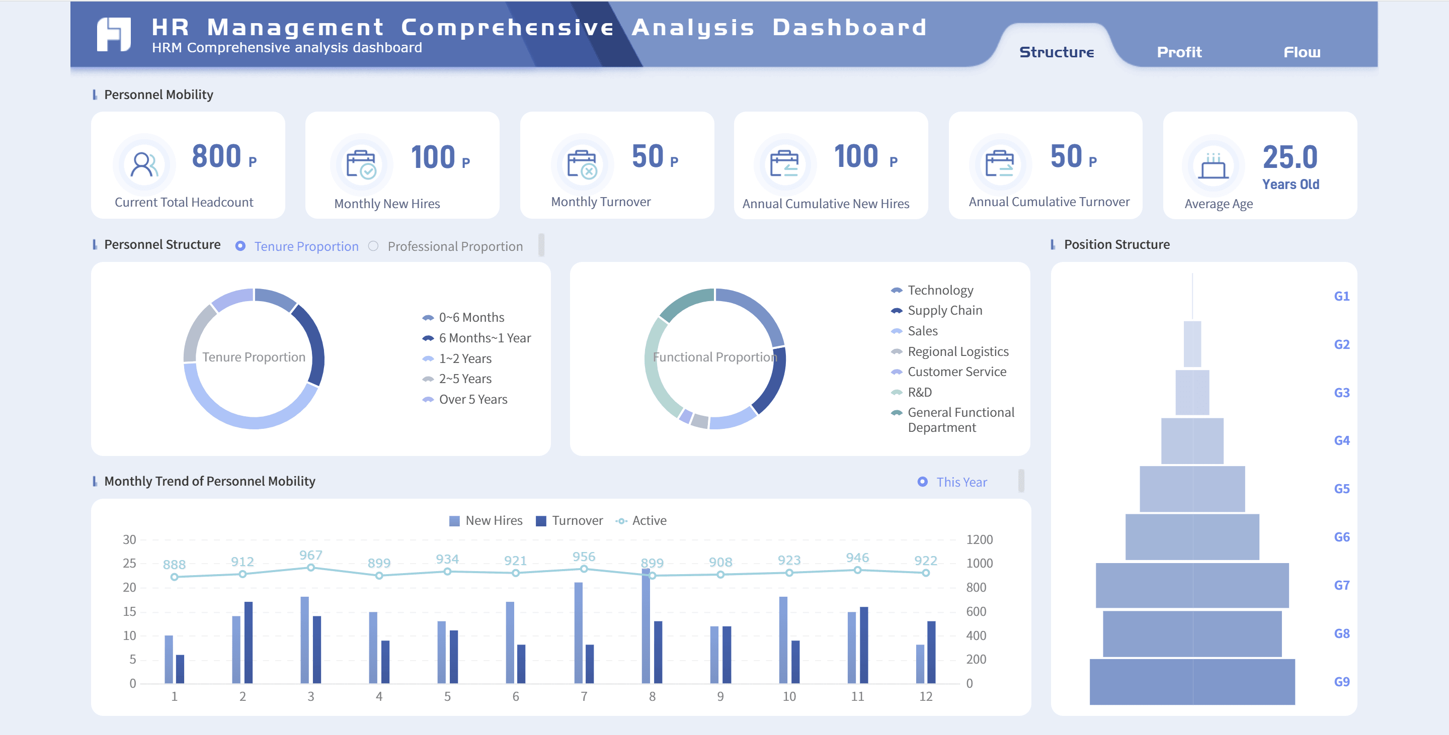
Task: Toggle the Sales legend entry
Action: [914, 331]
